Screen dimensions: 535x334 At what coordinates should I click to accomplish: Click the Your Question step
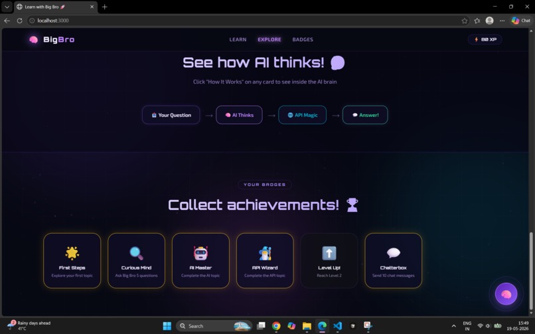(x=171, y=115)
